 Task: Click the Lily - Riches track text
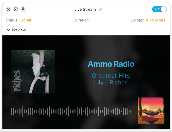click(x=111, y=83)
